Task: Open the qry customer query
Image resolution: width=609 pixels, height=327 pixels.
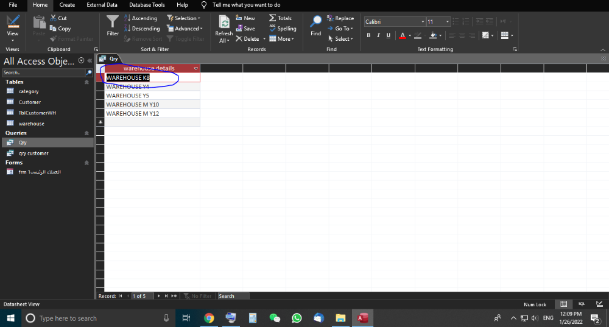Action: coord(33,153)
